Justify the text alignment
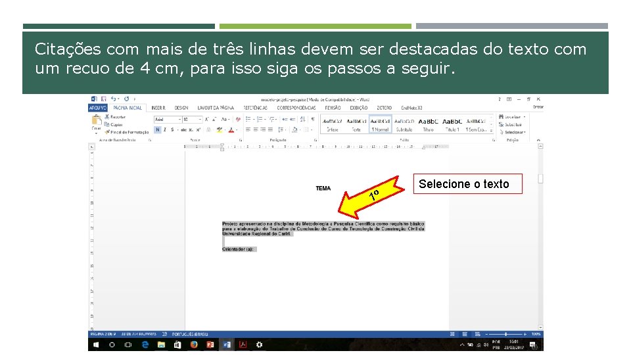The width and height of the screenshot is (631, 355). click(270, 130)
